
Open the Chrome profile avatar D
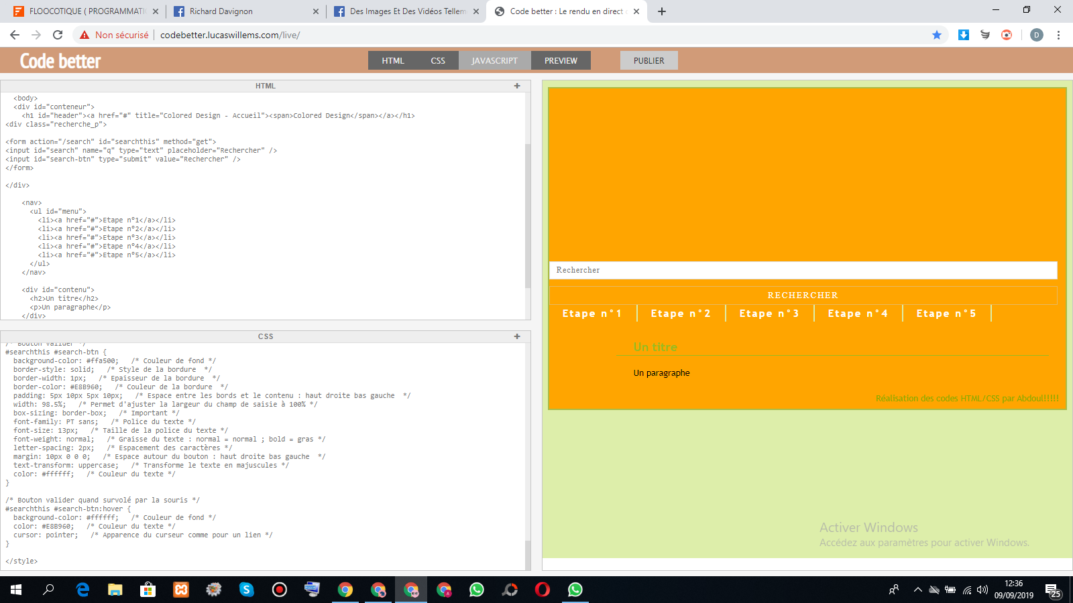coord(1037,35)
